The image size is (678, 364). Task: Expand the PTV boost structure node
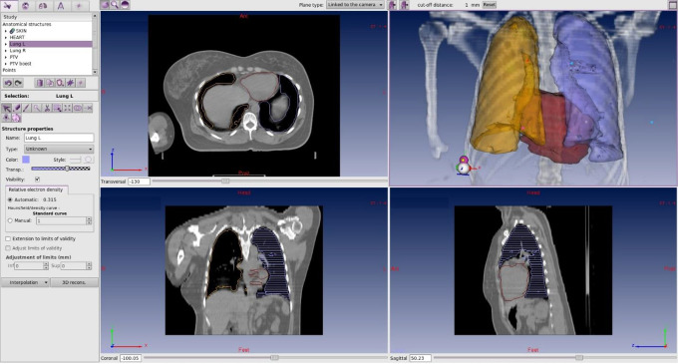pos(6,64)
